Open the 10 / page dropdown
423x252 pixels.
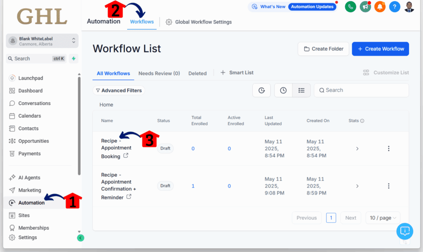383,218
